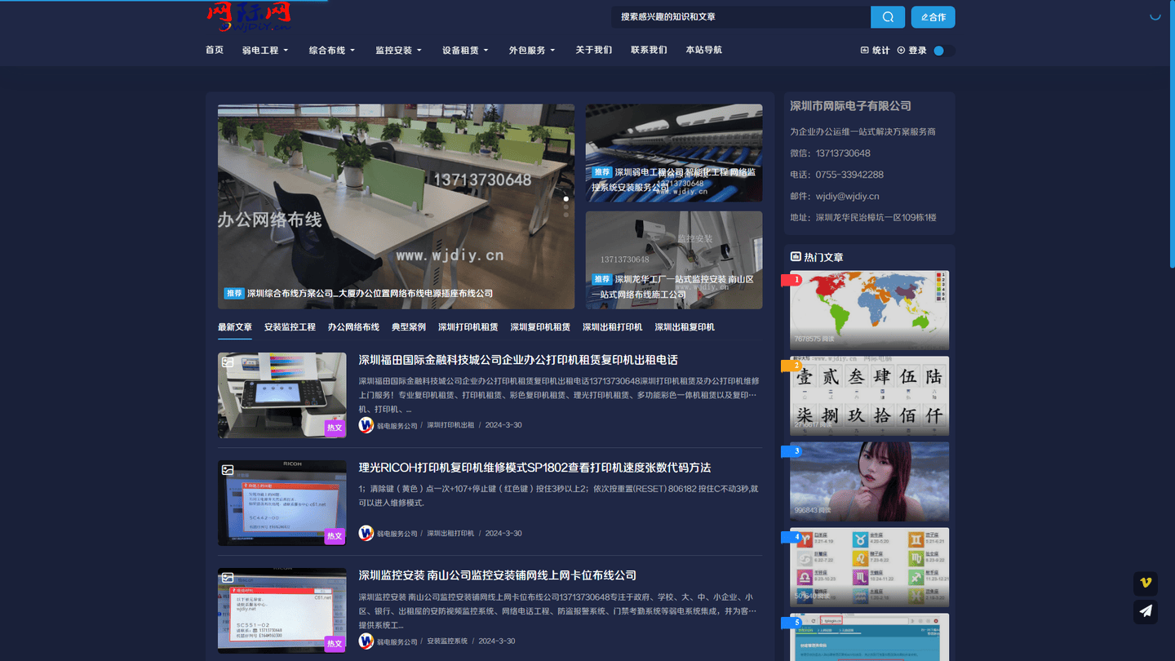Focus the search input field

point(741,17)
